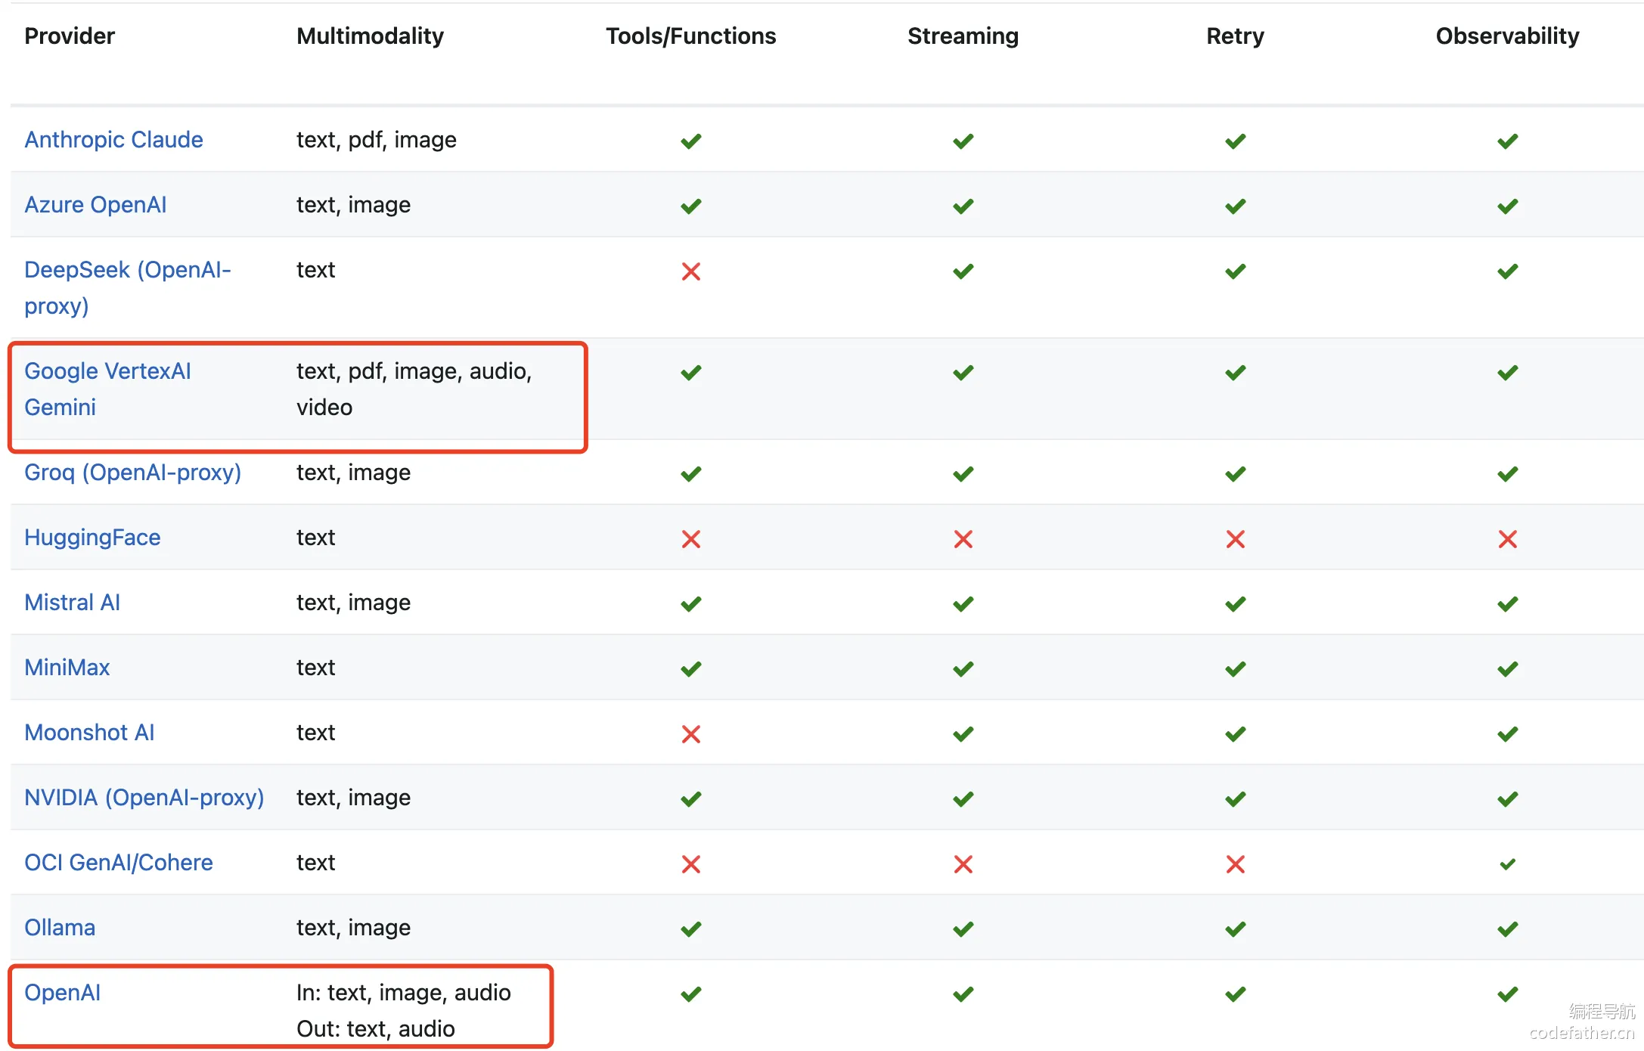Select the 'Out: text, audio' text
The image size is (1644, 1051).
pyautogui.click(x=376, y=1029)
